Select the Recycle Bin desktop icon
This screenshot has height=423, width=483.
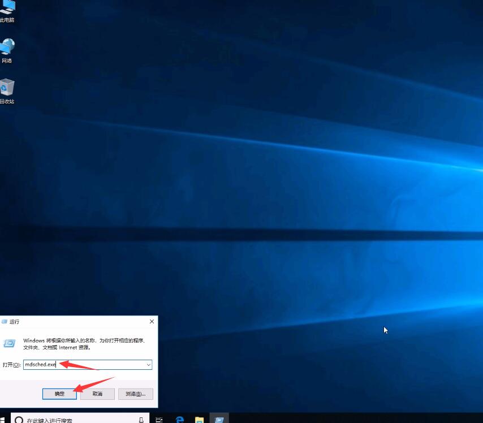pos(7,91)
